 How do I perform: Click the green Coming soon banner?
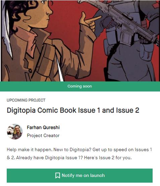click(x=80, y=86)
